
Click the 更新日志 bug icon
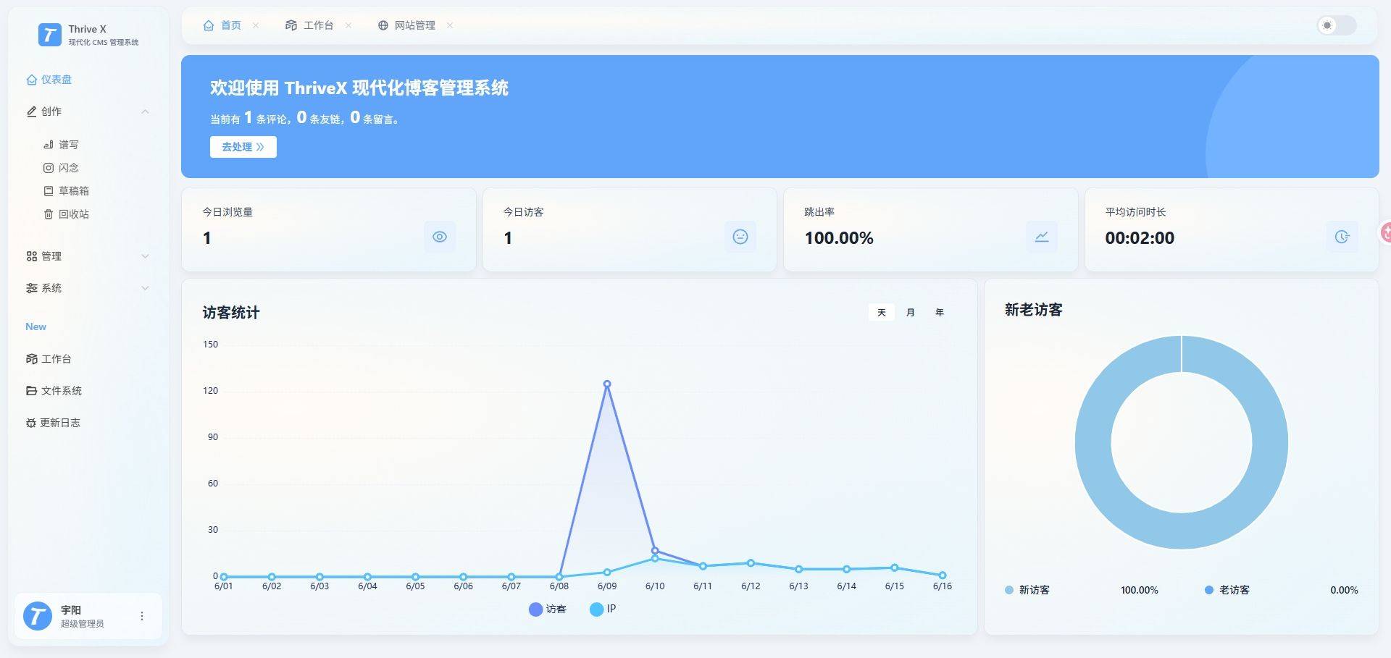pyautogui.click(x=31, y=423)
